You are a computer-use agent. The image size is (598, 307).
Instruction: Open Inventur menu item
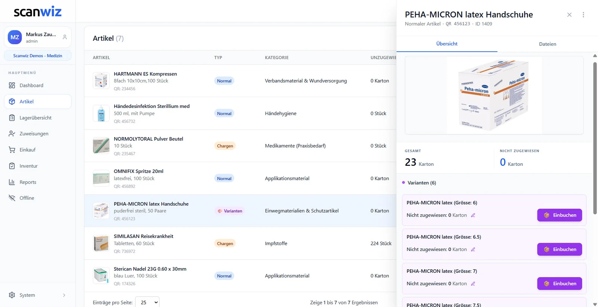[38, 166]
